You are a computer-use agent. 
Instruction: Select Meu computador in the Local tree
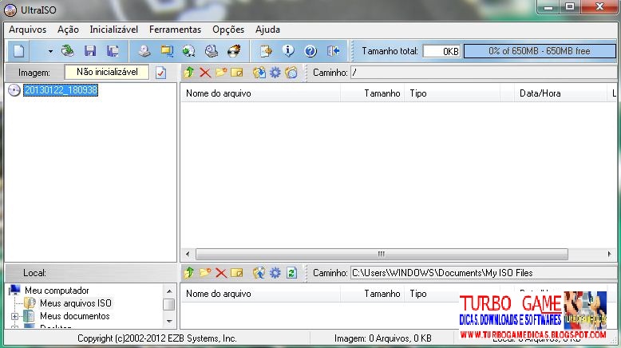57,291
